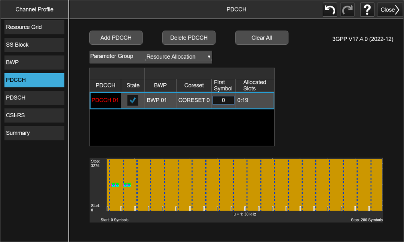Click the undo arrow icon

(330, 10)
